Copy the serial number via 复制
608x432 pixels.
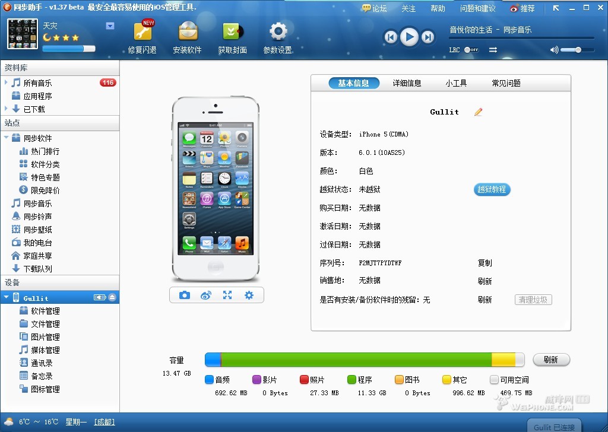tap(484, 263)
